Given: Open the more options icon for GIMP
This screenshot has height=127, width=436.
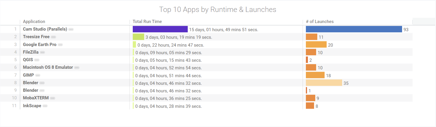Looking at the screenshot, I should tap(38, 75).
